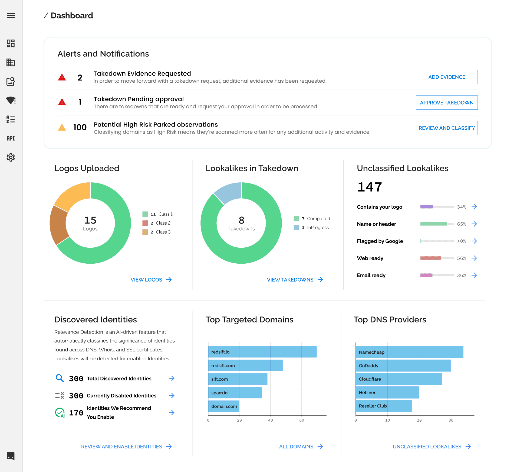This screenshot has height=472, width=507.
Task: Open the hamburger navigation menu
Action: [x=11, y=16]
